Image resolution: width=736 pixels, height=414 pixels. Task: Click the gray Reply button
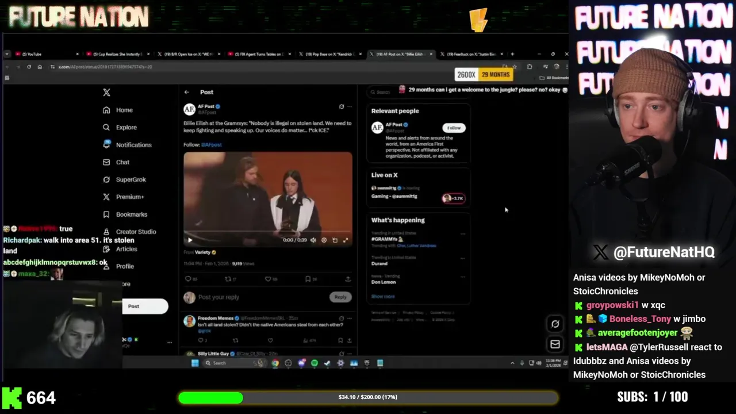click(x=340, y=297)
